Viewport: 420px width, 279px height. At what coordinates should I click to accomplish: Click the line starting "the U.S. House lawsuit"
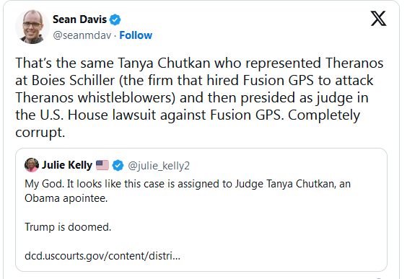tap(188, 115)
